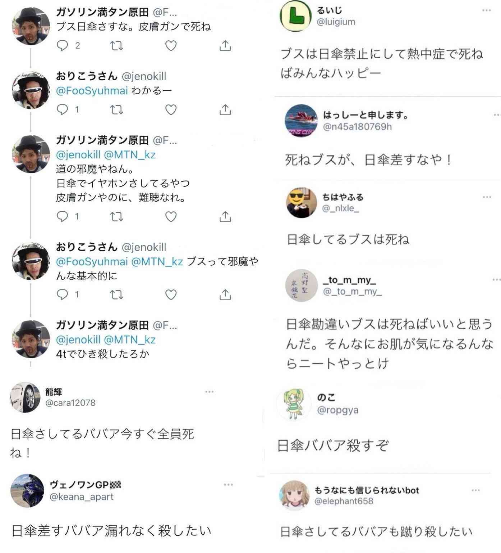The height and width of the screenshot is (553, 501).
Task: Share the ブスって邪魔やんな tweet
Action: pos(225,295)
